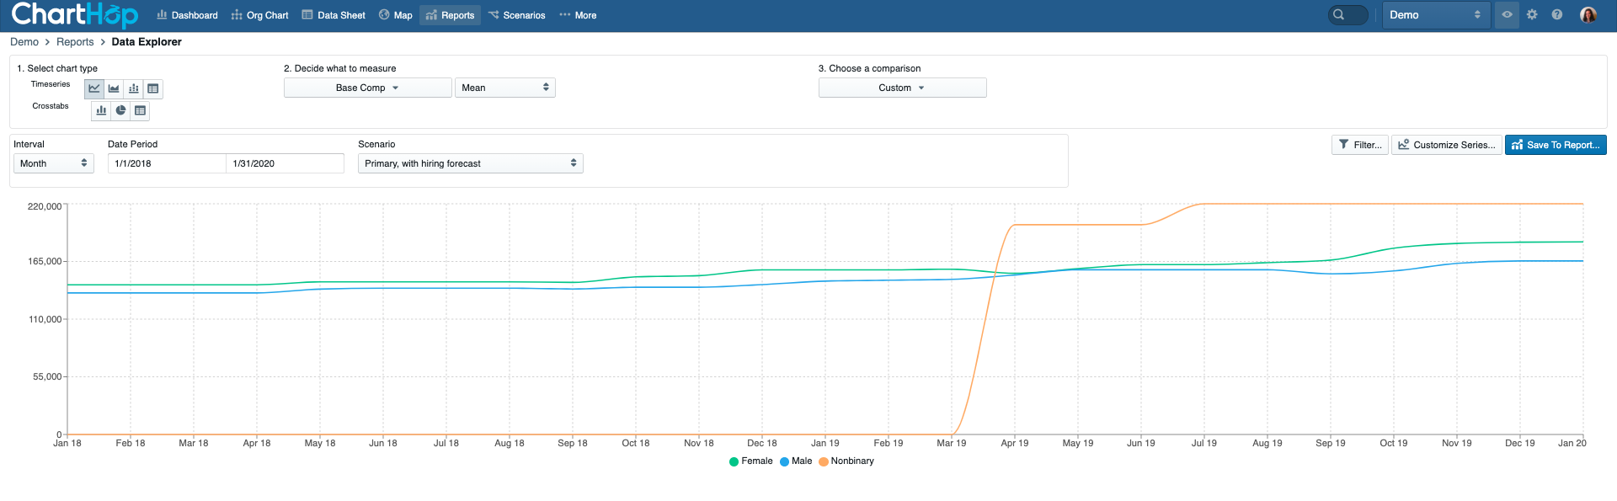The height and width of the screenshot is (501, 1617).
Task: Open the help question mark icon
Action: click(1557, 15)
